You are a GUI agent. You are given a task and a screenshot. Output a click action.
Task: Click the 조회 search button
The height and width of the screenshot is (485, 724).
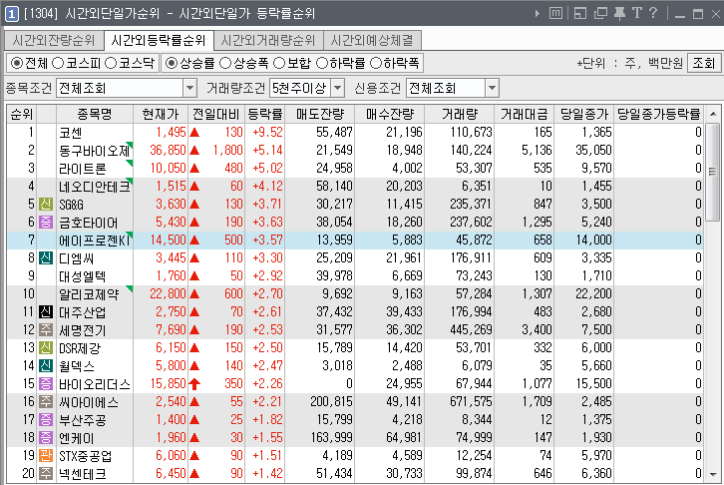tap(704, 63)
